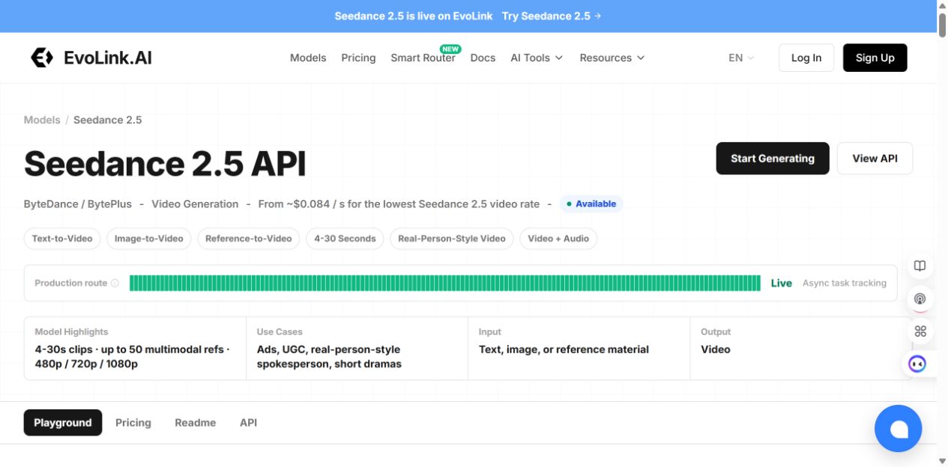Expand the Resources menu
The height and width of the screenshot is (467, 948).
pyautogui.click(x=612, y=58)
